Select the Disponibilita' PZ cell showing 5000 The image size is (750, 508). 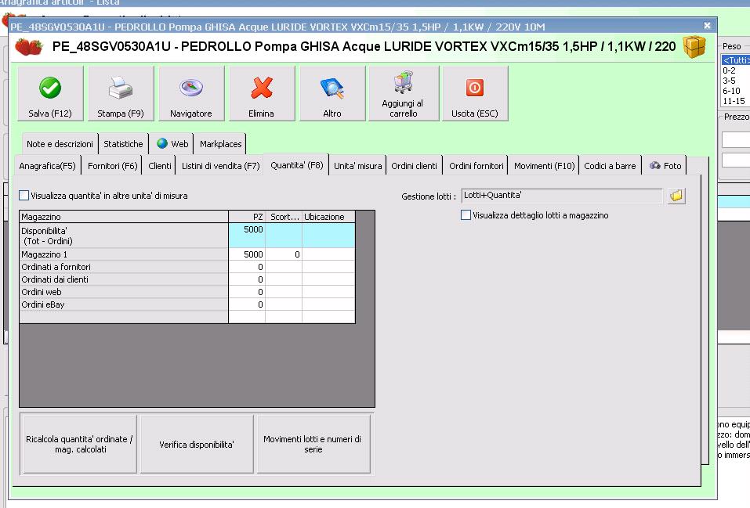(x=247, y=235)
